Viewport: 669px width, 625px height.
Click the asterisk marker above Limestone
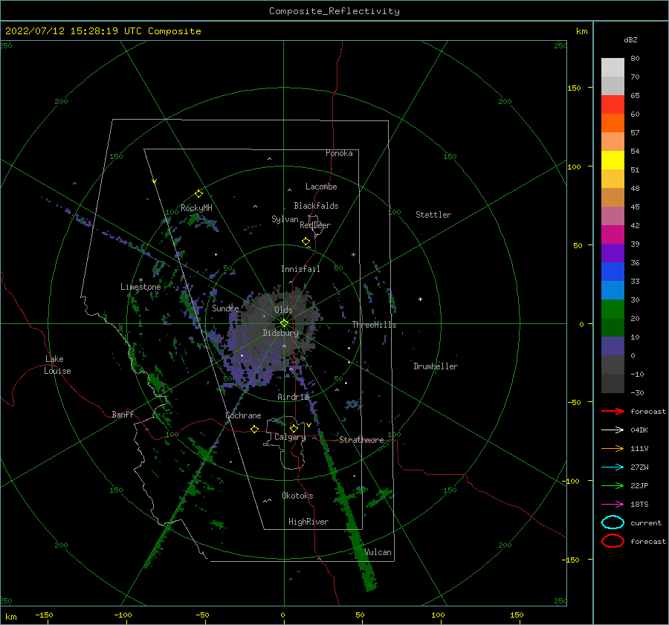pos(140,280)
